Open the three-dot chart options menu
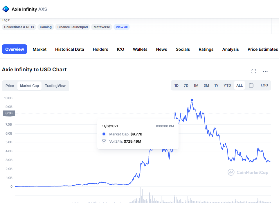Screen dimensions: 279x203 (x=265, y=71)
